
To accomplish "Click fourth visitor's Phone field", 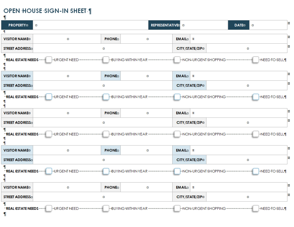I will pyautogui.click(x=146, y=150).
